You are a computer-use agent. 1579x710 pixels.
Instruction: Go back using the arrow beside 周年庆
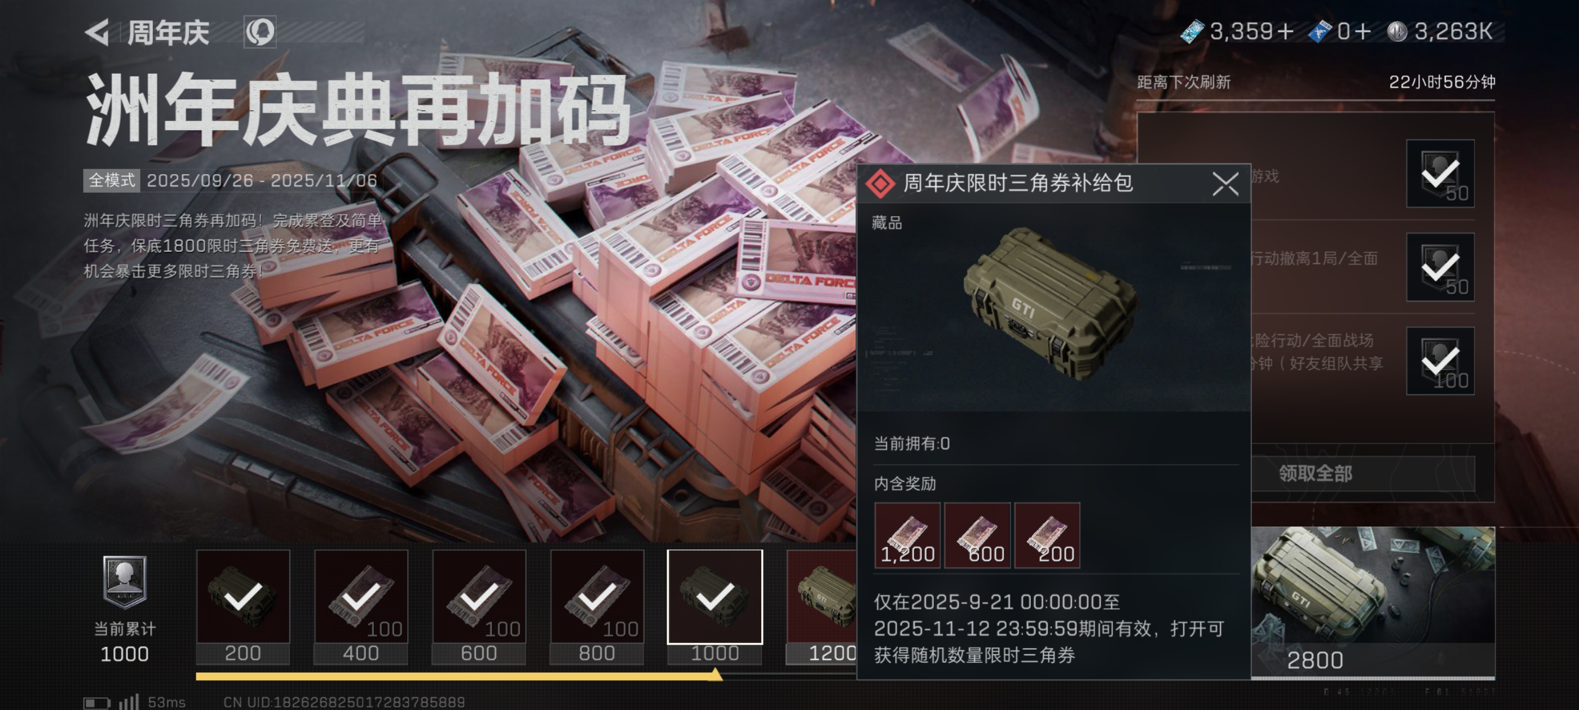pyautogui.click(x=97, y=32)
